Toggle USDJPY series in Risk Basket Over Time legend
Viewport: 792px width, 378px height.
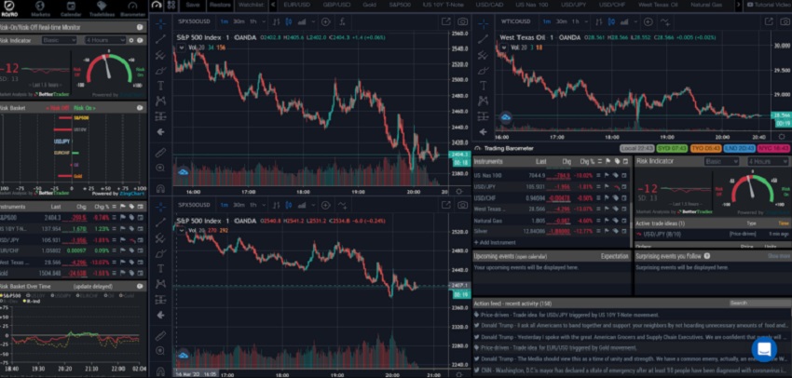pyautogui.click(x=63, y=296)
